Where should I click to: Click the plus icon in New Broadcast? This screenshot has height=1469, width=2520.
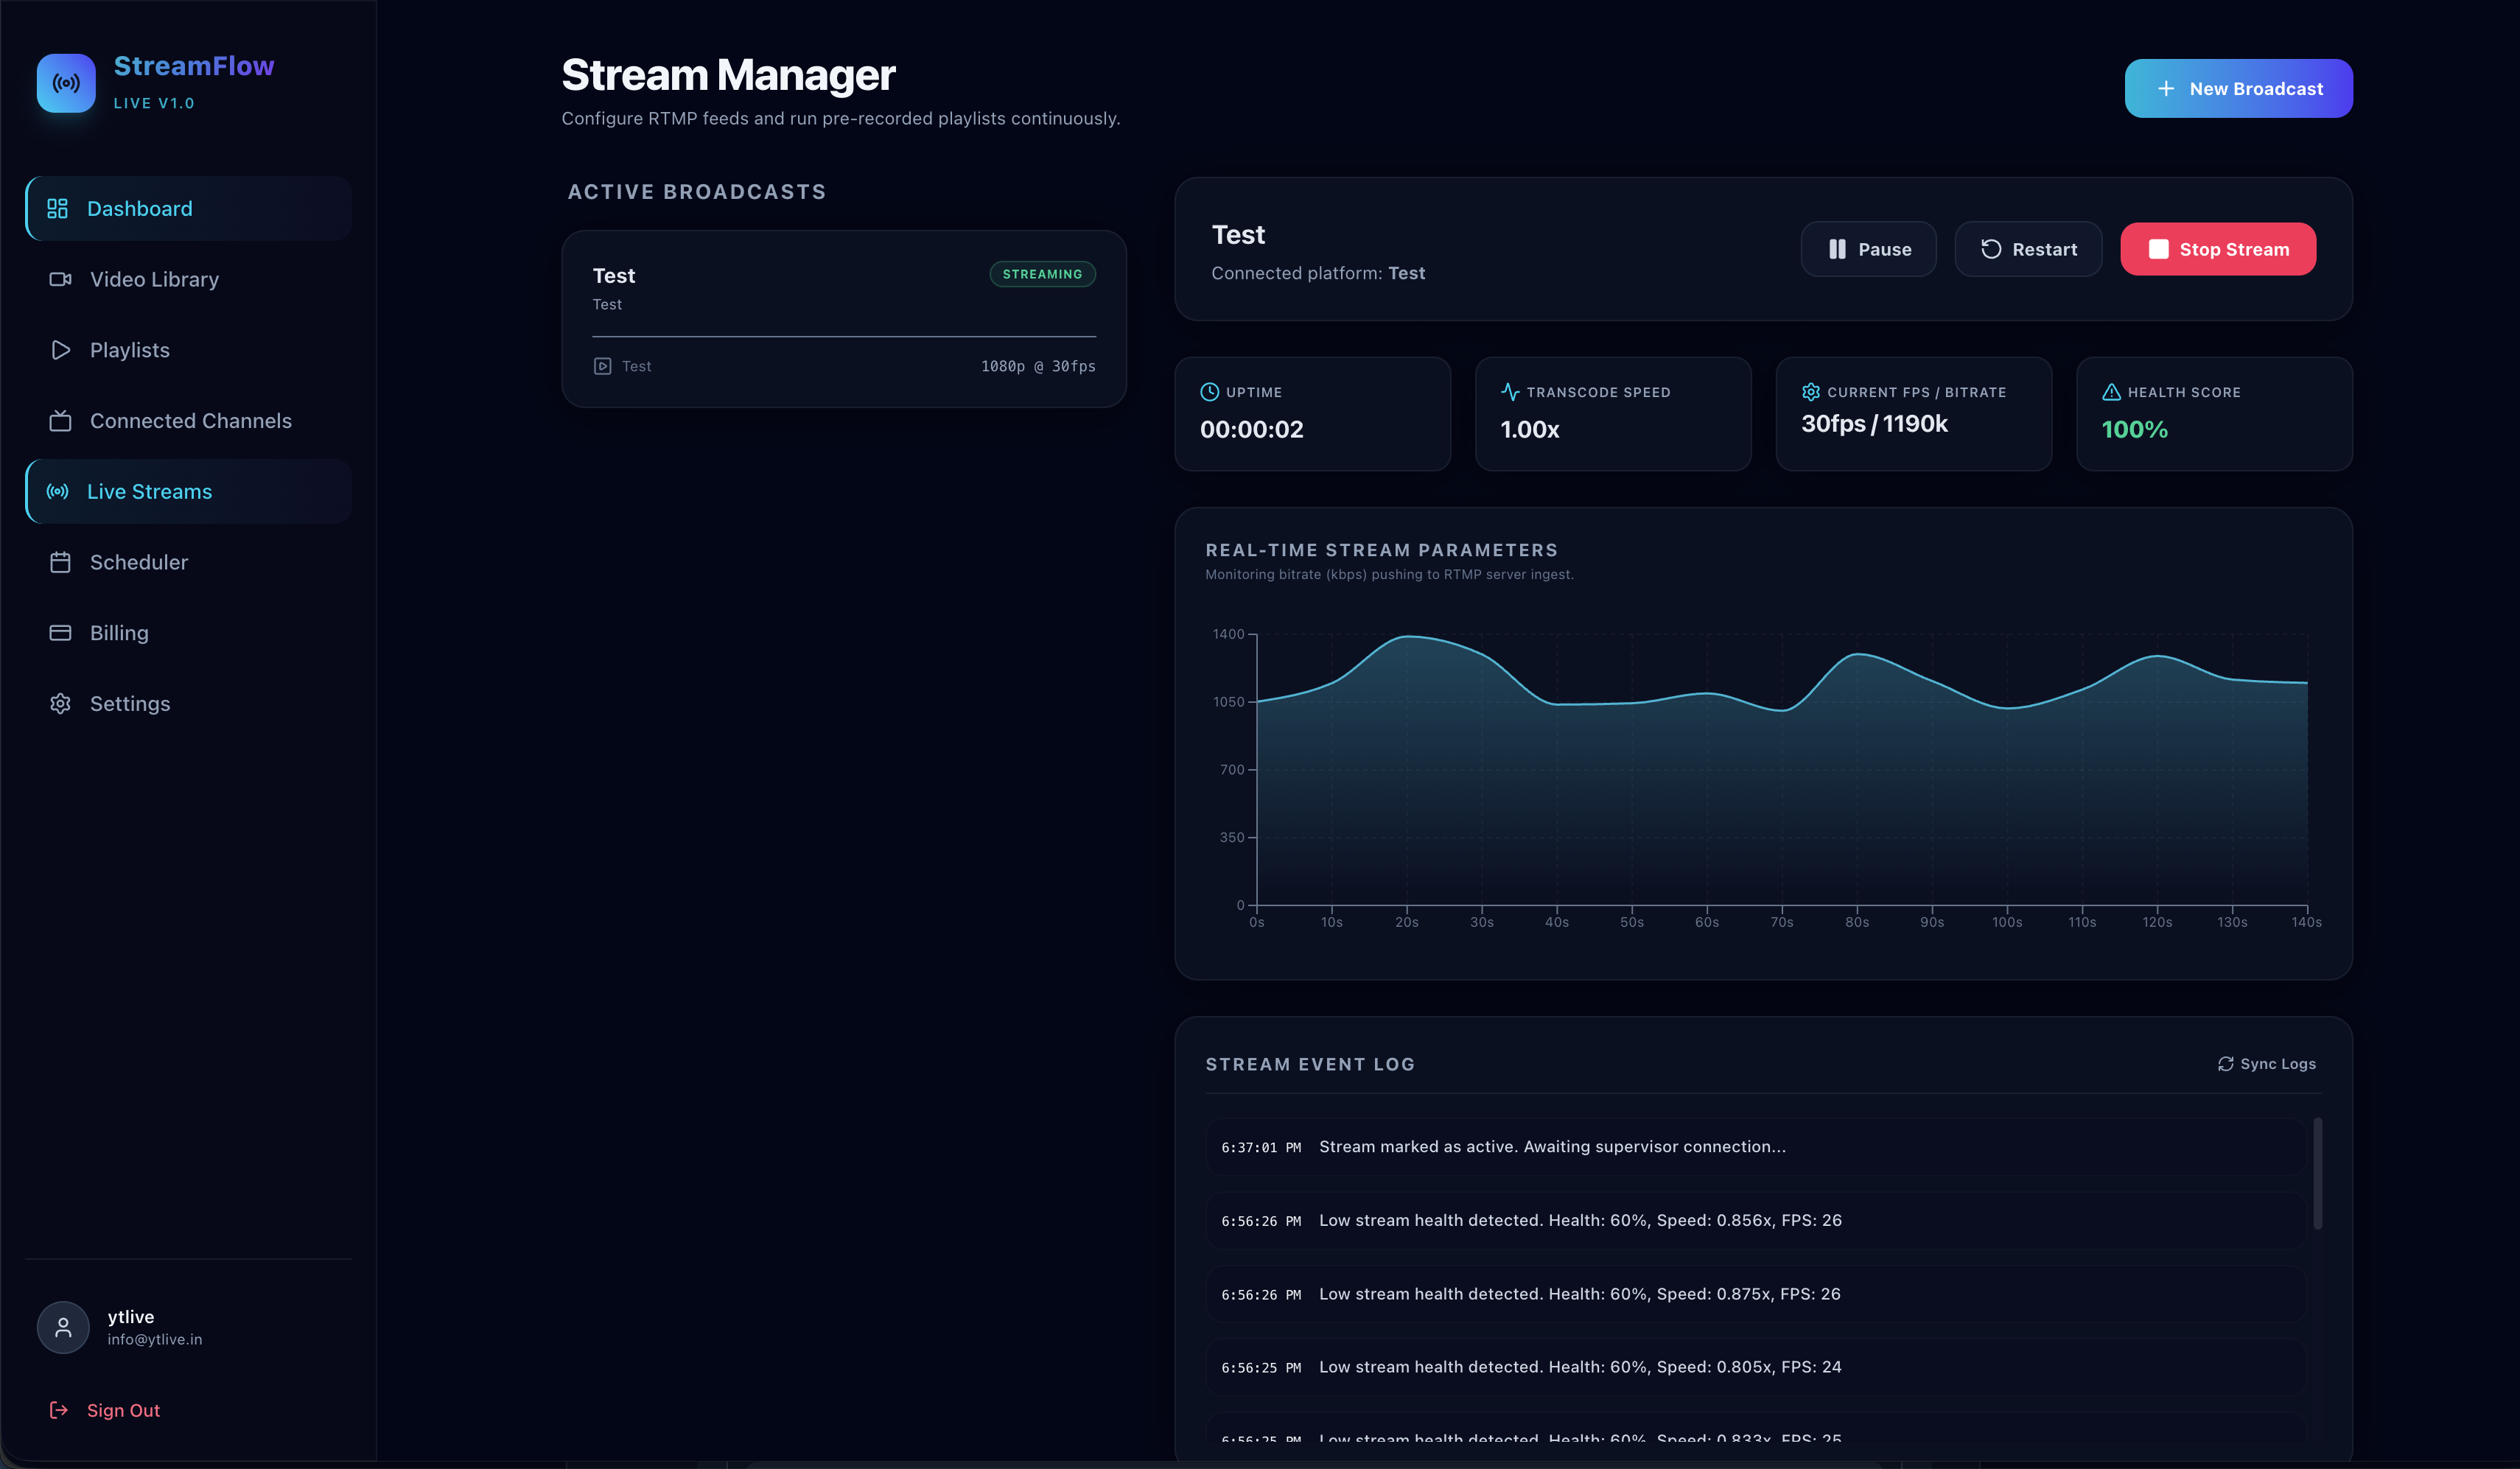click(x=2166, y=88)
